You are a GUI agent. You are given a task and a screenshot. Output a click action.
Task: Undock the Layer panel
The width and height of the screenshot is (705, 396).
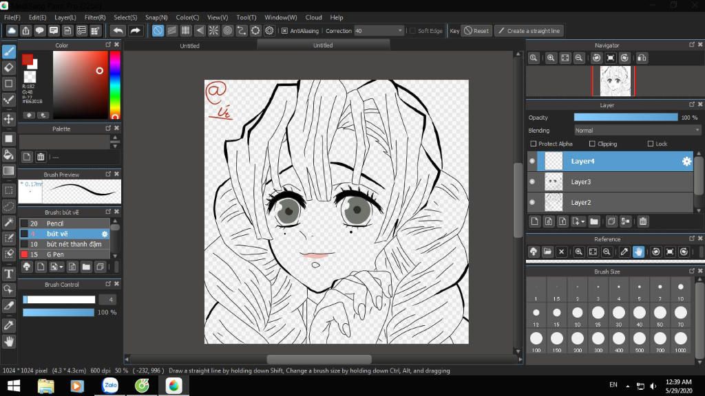pos(691,104)
